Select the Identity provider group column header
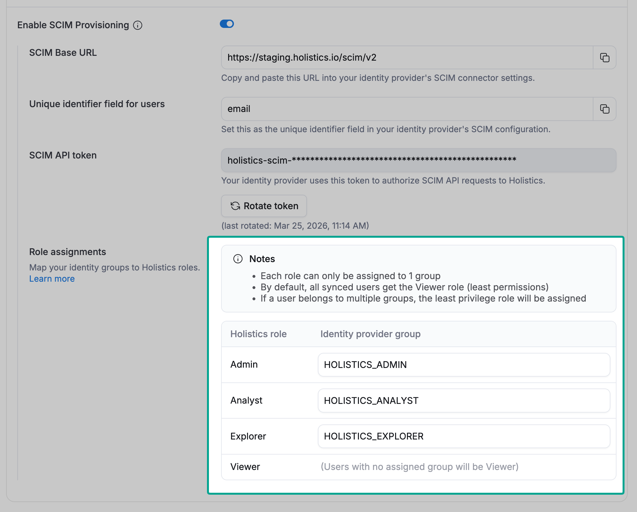 pyautogui.click(x=370, y=334)
